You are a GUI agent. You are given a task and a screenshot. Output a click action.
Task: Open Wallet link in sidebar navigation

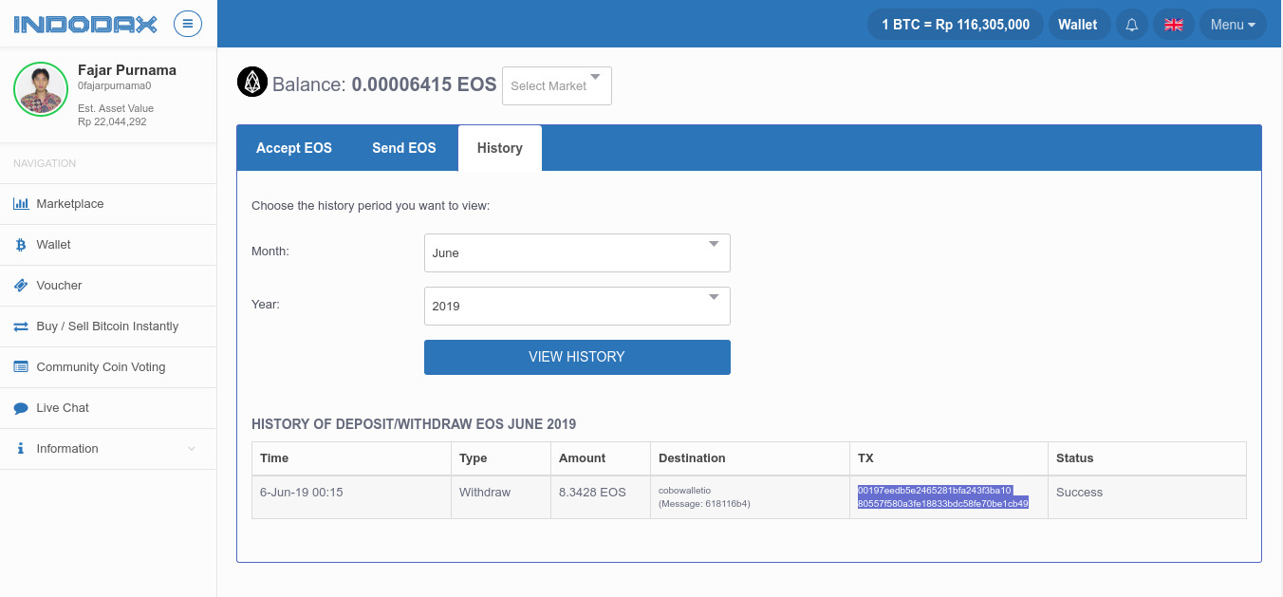pyautogui.click(x=108, y=245)
